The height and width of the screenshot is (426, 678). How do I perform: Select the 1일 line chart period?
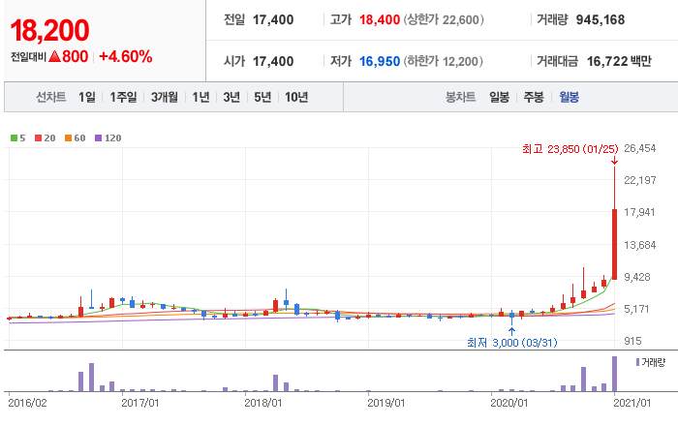pyautogui.click(x=86, y=97)
